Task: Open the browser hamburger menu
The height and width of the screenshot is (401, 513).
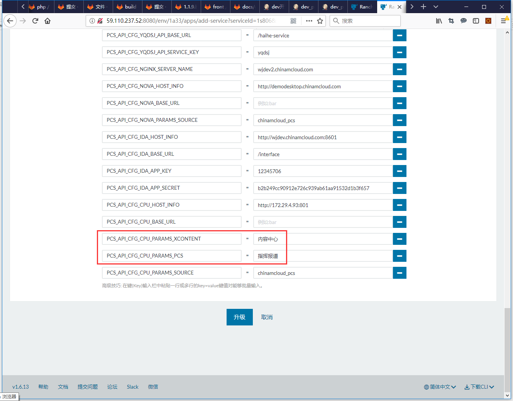Action: click(x=504, y=21)
